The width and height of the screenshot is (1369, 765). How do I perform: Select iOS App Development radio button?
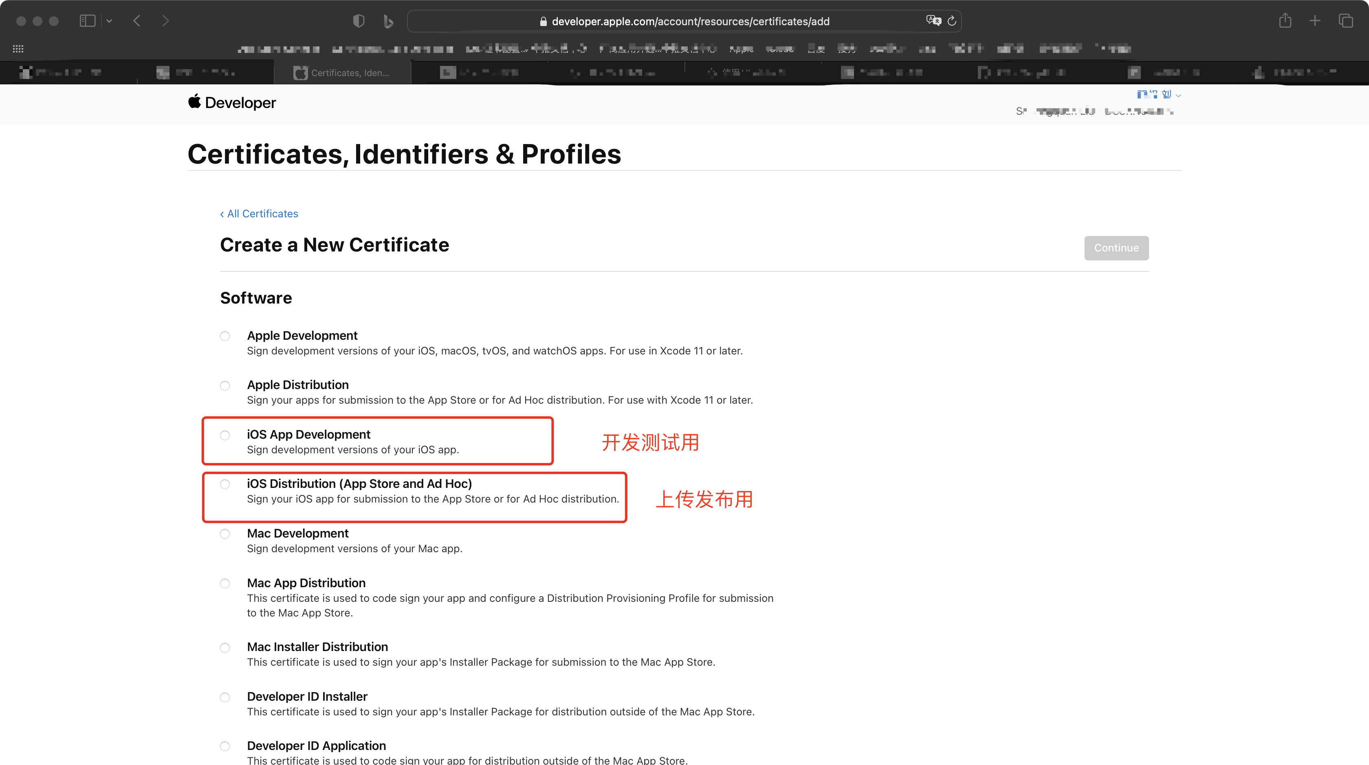point(225,435)
